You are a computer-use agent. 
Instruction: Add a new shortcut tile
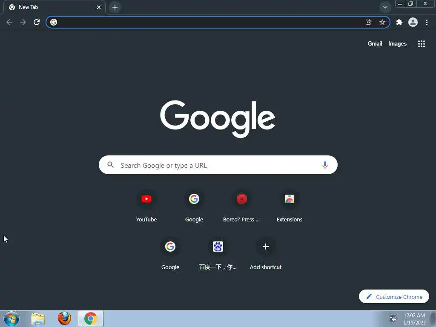pos(266,254)
